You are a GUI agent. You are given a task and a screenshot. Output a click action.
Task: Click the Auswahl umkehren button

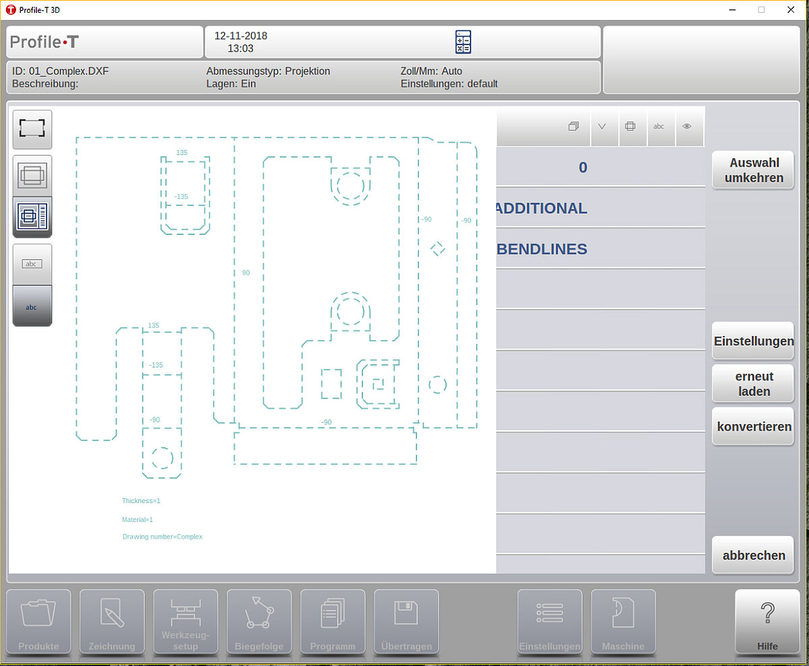(x=753, y=170)
